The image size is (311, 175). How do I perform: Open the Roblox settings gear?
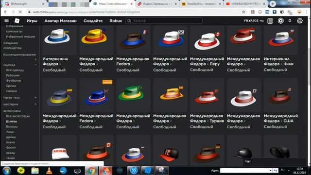pos(300,20)
